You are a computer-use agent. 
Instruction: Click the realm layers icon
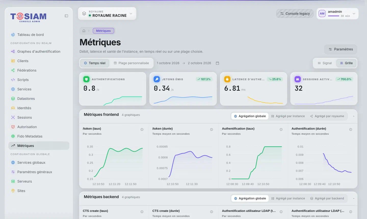point(84,13)
